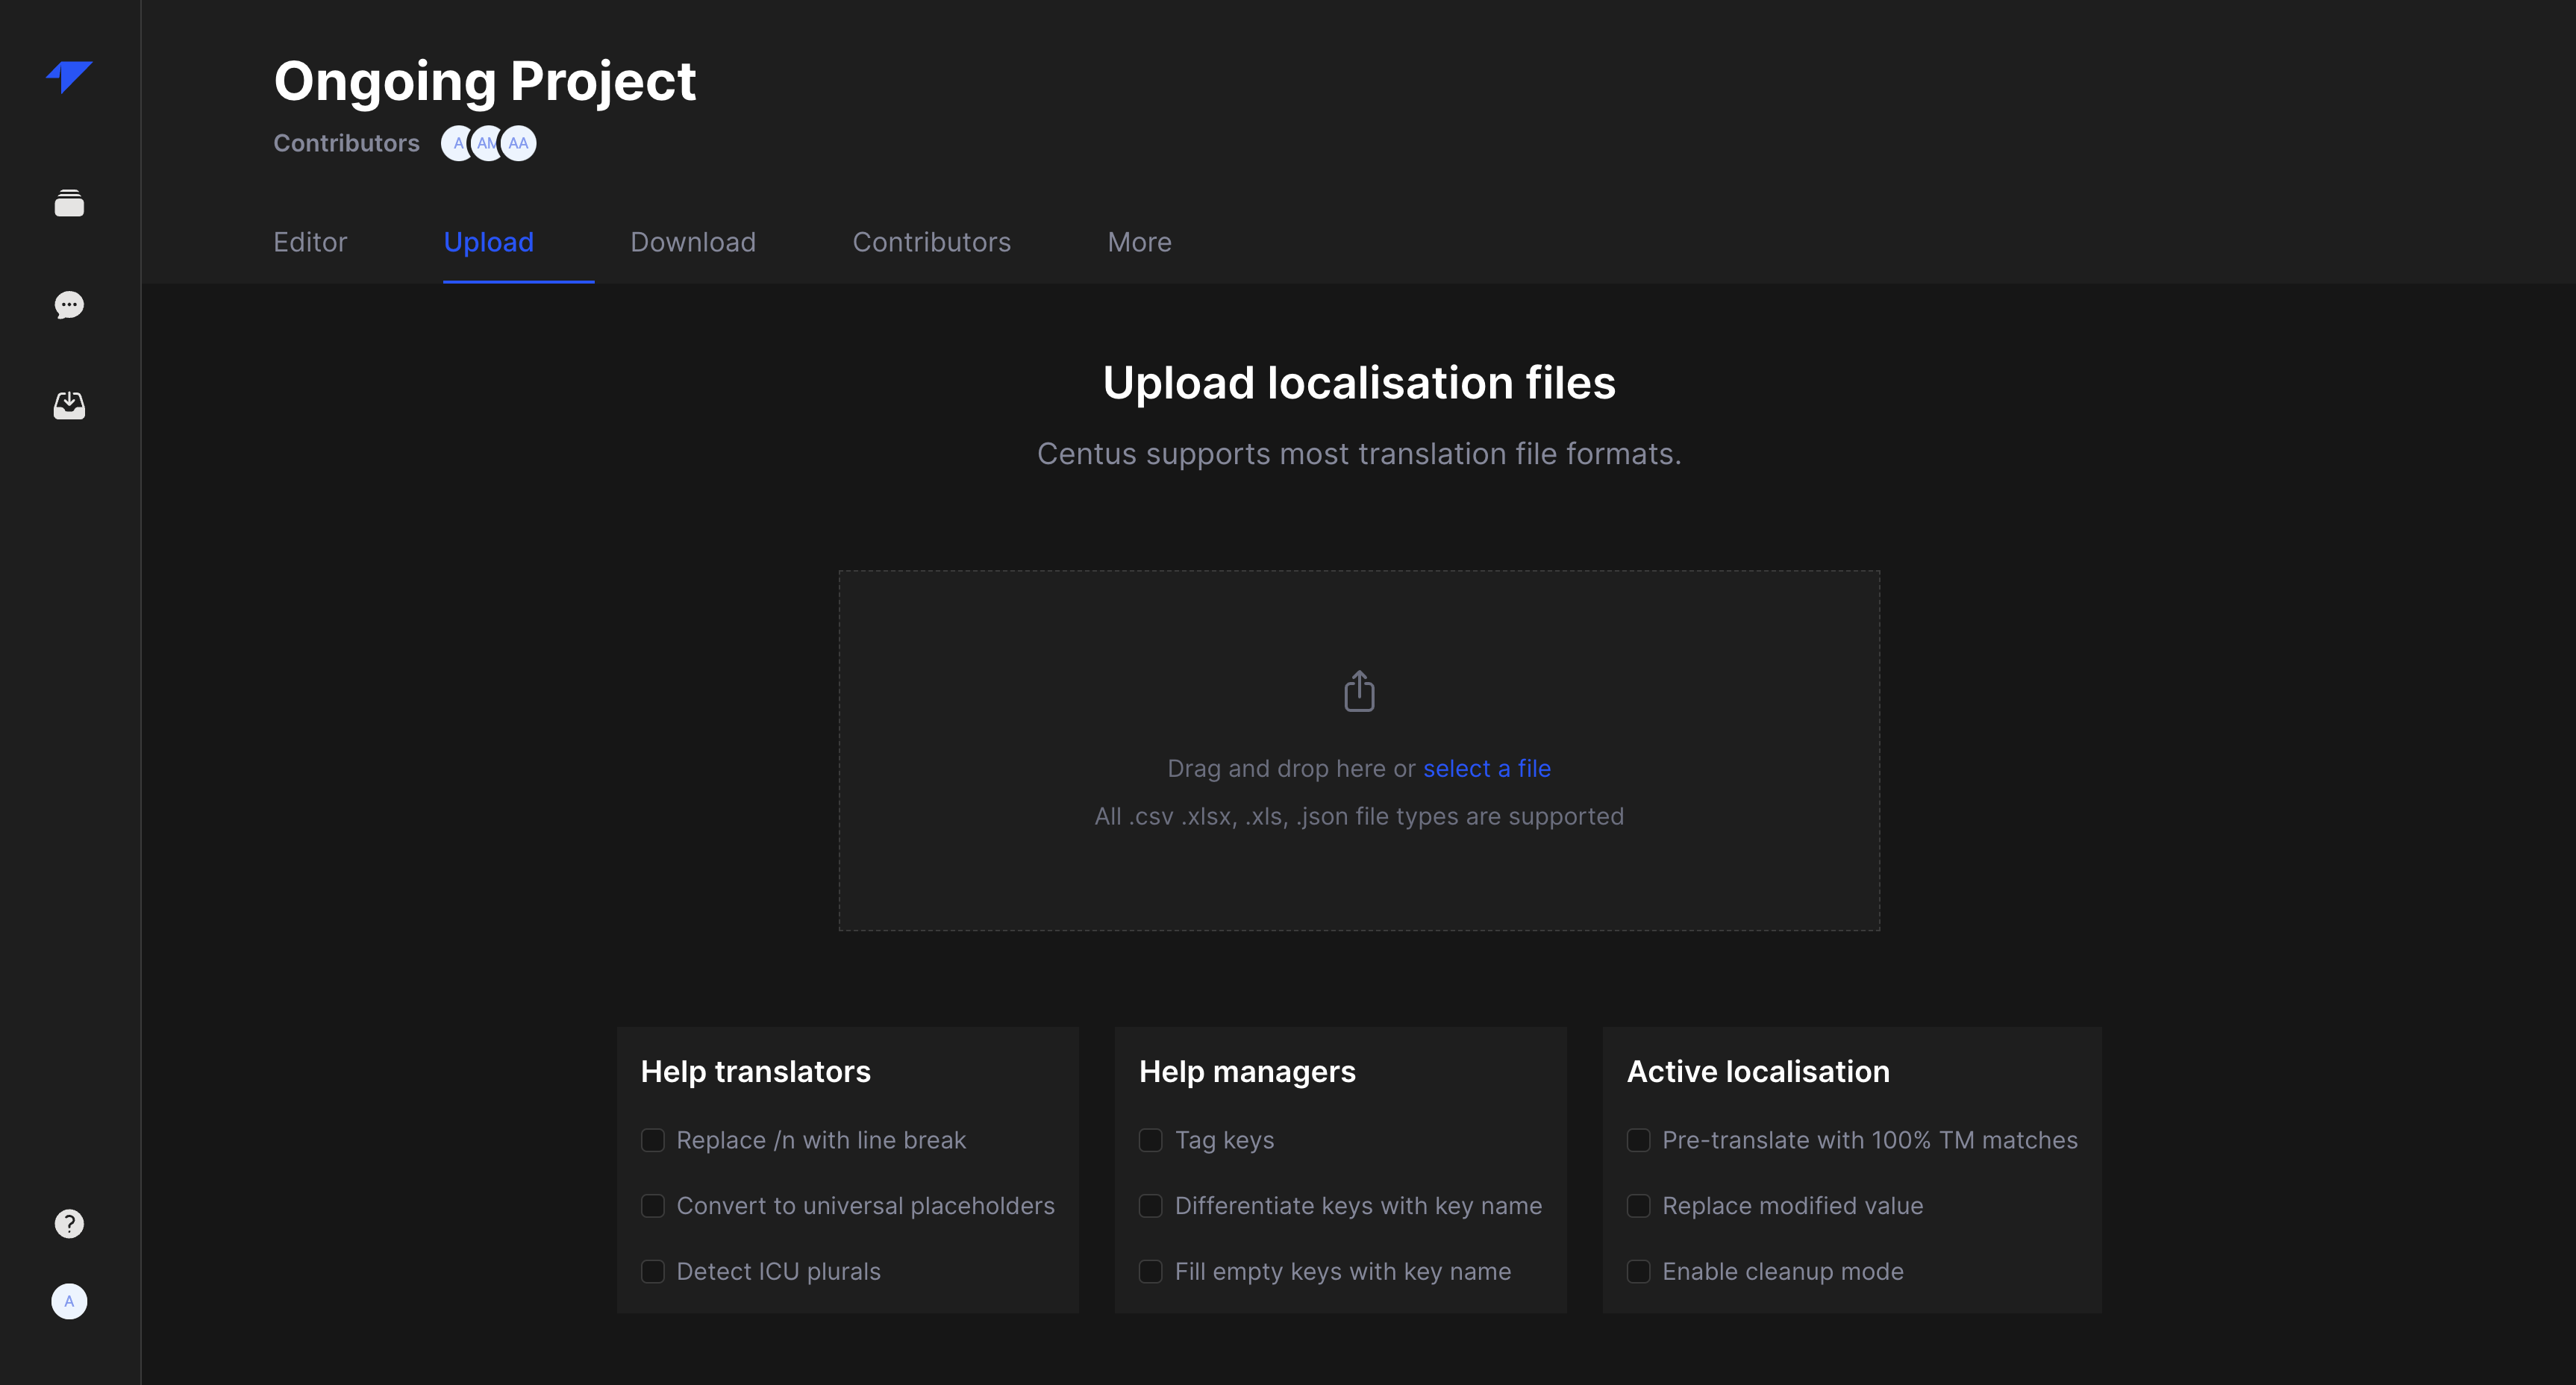The image size is (2576, 1385).
Task: Open the chat bubble icon in sidebar
Action: click(69, 305)
